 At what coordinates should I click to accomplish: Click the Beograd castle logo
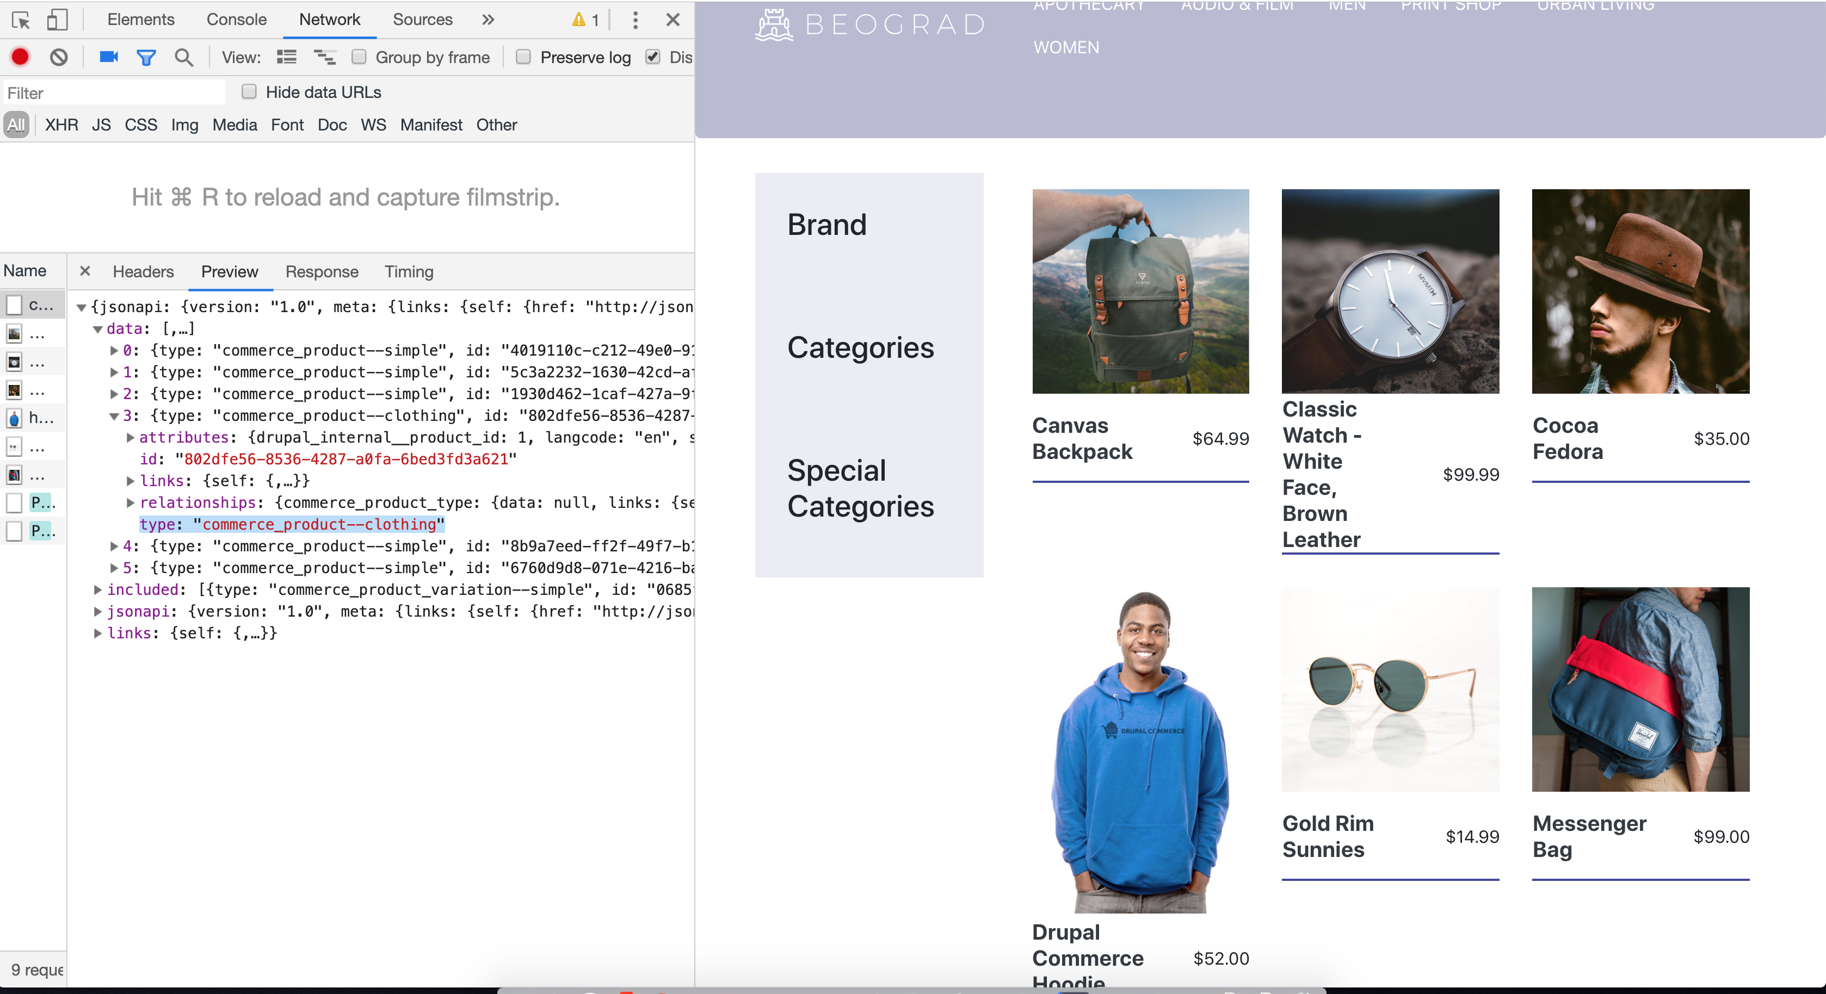[x=774, y=24]
